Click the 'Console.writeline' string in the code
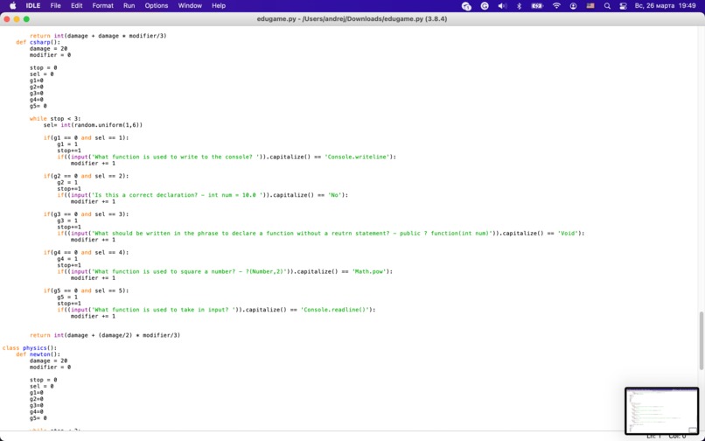This screenshot has width=705, height=441. [357, 157]
